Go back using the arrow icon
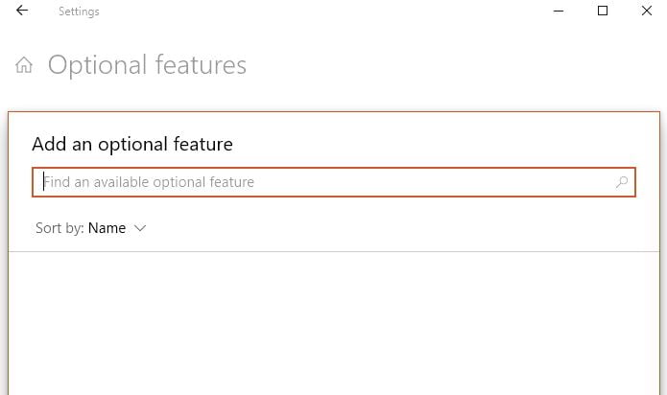 pyautogui.click(x=22, y=12)
